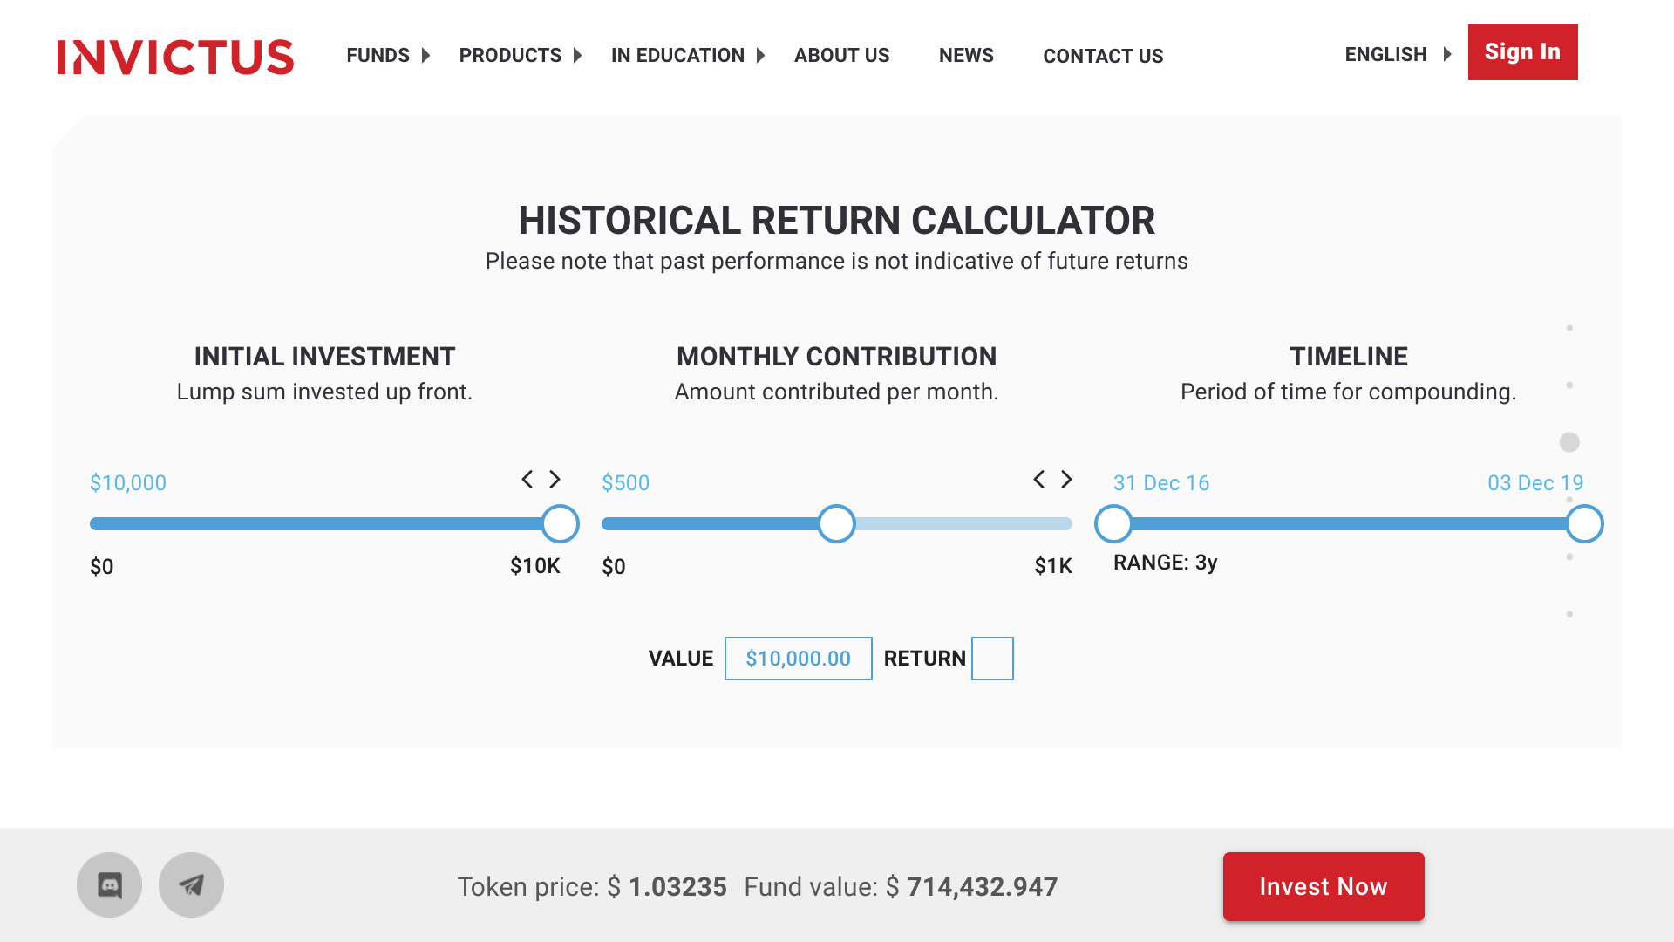Select the first page navigation dot
The height and width of the screenshot is (942, 1674).
coord(1569,328)
